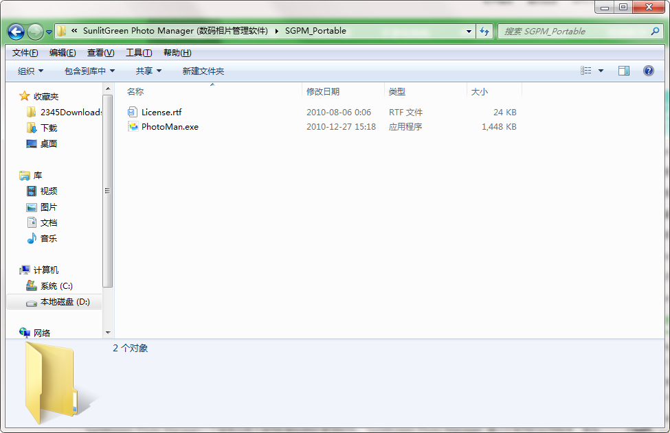
Task: Select 计算机 in navigation pane
Action: [x=46, y=270]
